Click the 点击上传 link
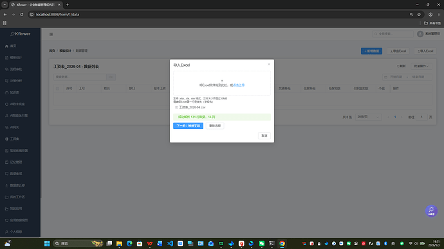The image size is (444, 249). point(239,85)
